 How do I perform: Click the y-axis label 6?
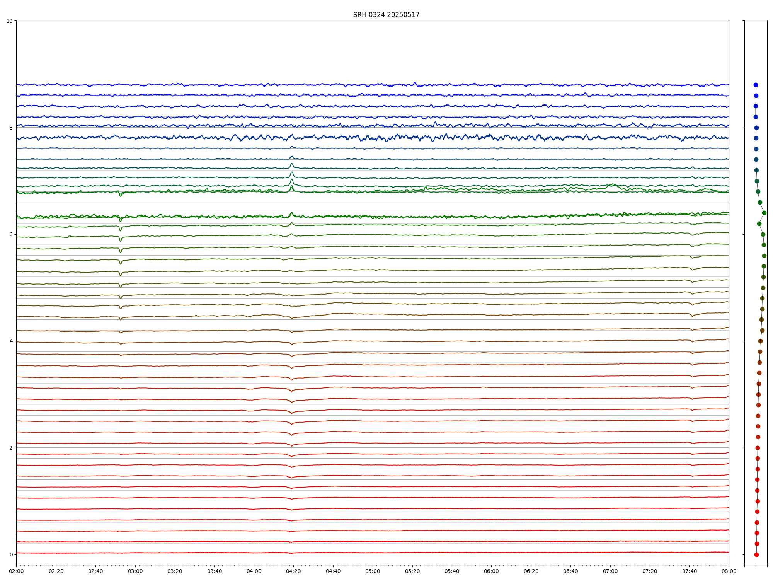11,234
